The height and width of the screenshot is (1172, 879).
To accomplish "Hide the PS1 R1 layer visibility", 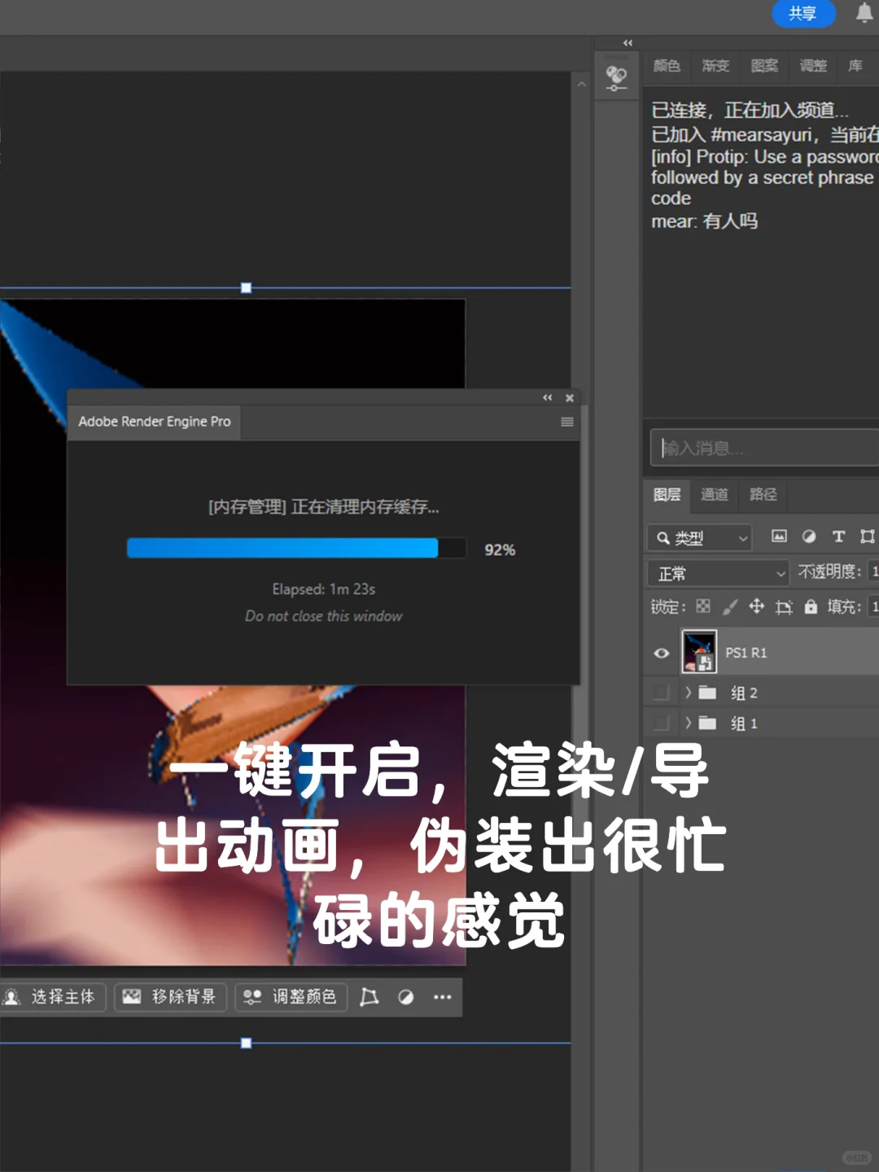I will click(x=662, y=653).
